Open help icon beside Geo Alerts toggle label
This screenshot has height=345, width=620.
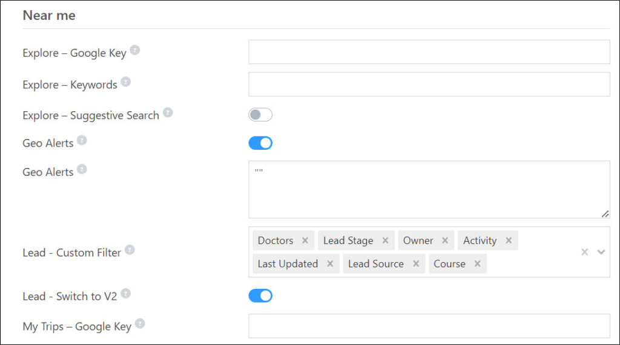tap(82, 140)
